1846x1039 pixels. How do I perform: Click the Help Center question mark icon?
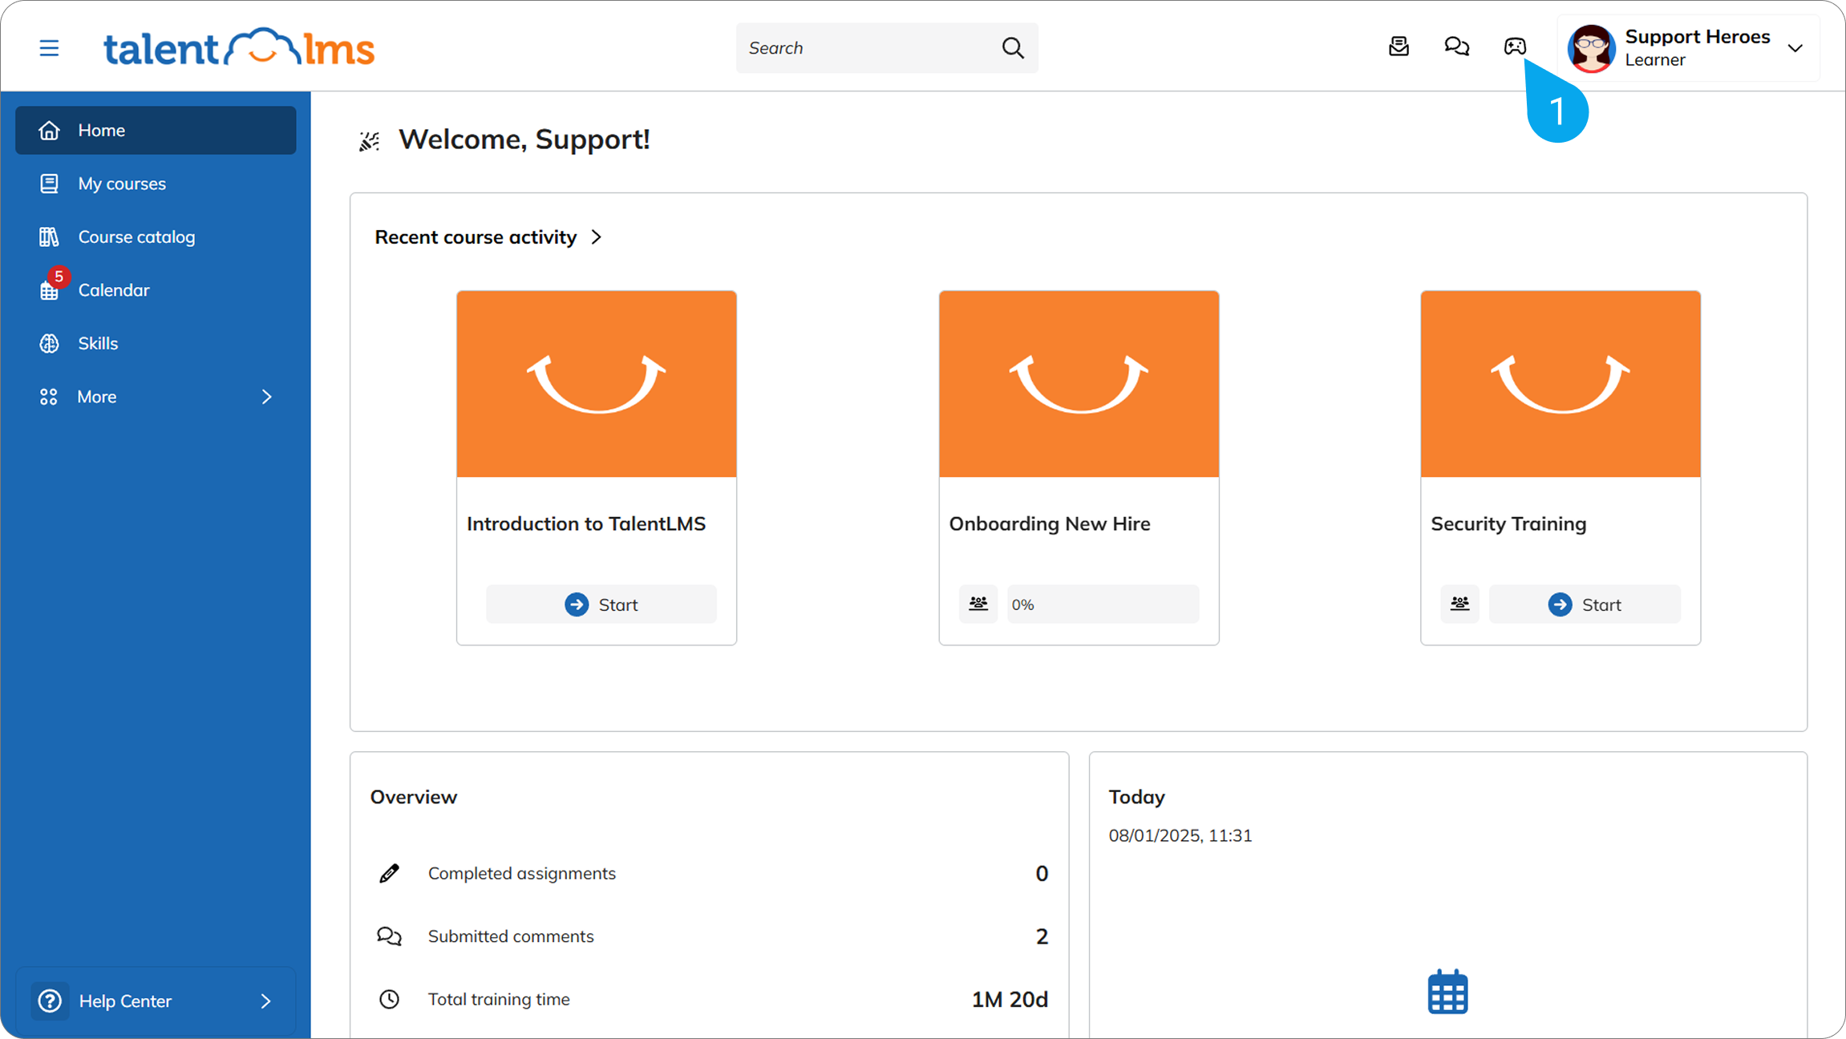[50, 1001]
